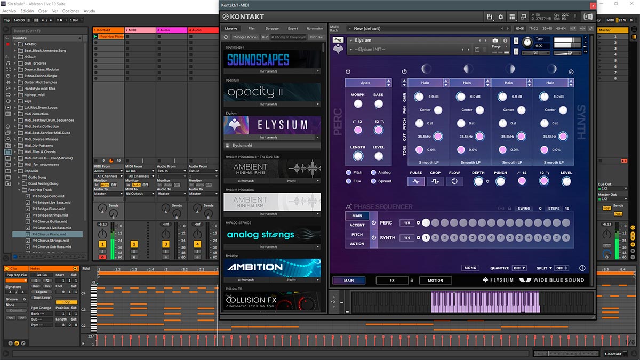Image resolution: width=640 pixels, height=360 pixels.
Task: Click the Ableton browser Drums grid icon
Action: 7,70
